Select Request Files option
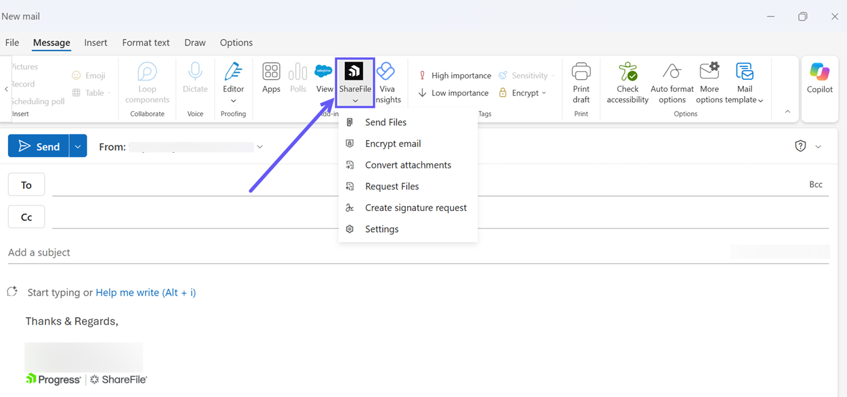 [408, 186]
